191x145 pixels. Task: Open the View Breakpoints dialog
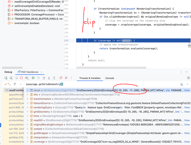coord(61,78)
